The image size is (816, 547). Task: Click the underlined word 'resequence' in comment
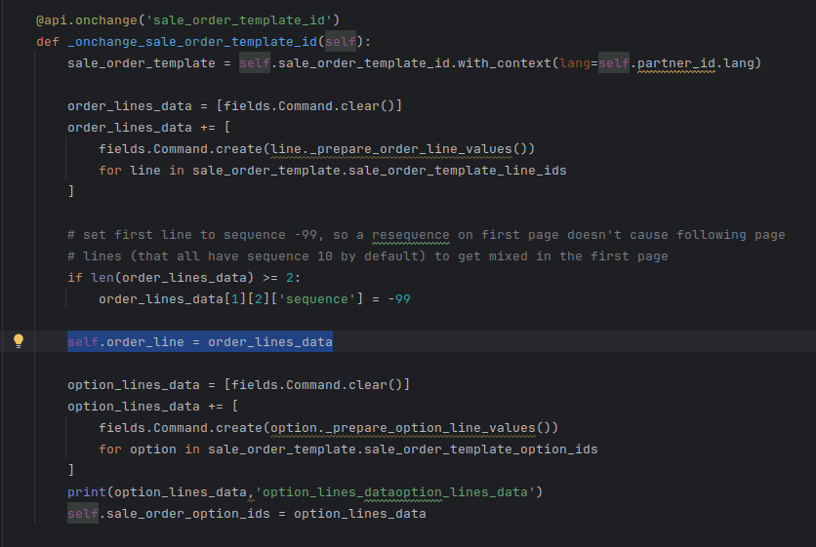pos(411,235)
